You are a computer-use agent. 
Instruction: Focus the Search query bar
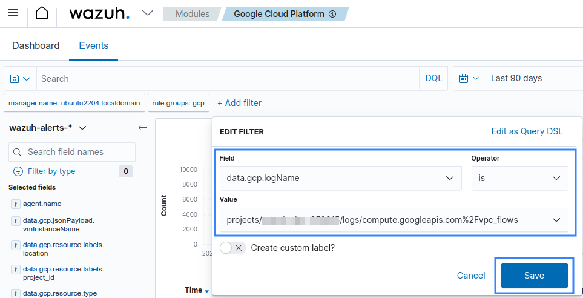point(228,79)
